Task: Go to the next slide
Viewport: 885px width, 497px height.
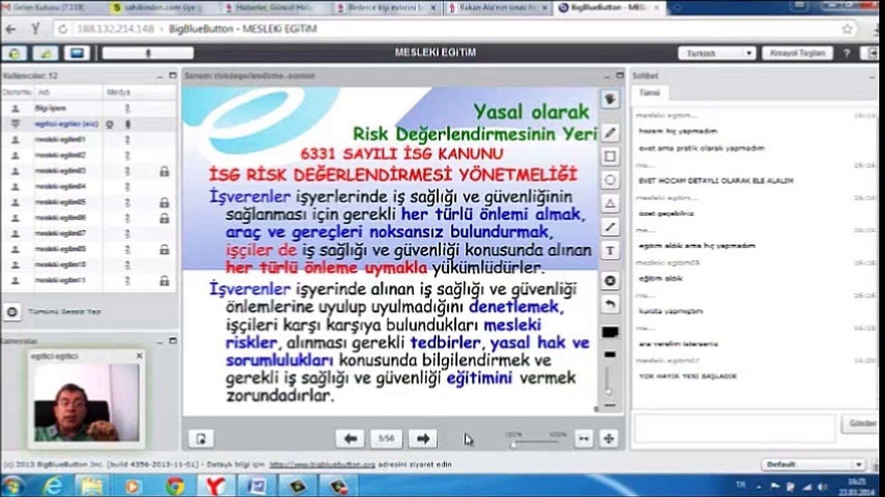Action: coord(423,438)
